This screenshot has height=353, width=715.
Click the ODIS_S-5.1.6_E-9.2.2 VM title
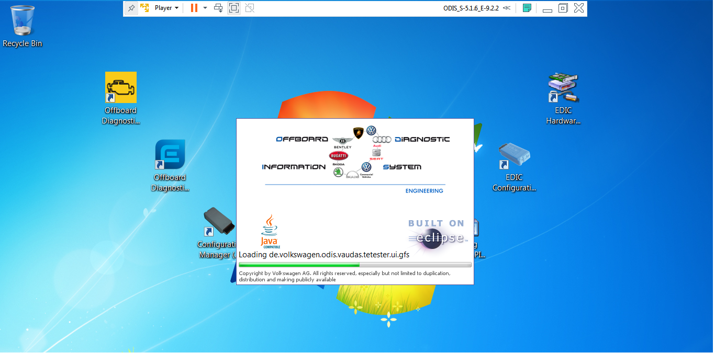[471, 8]
